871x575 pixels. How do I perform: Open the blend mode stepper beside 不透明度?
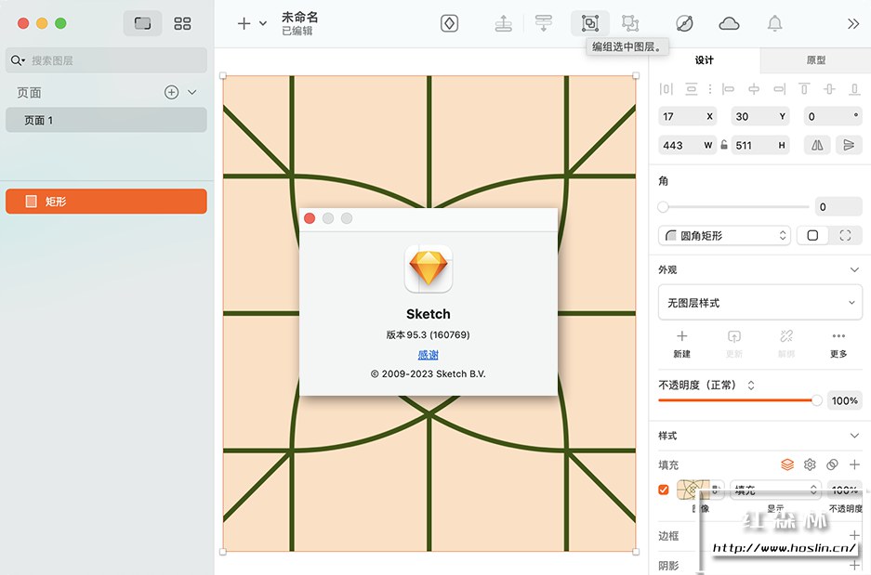click(751, 386)
